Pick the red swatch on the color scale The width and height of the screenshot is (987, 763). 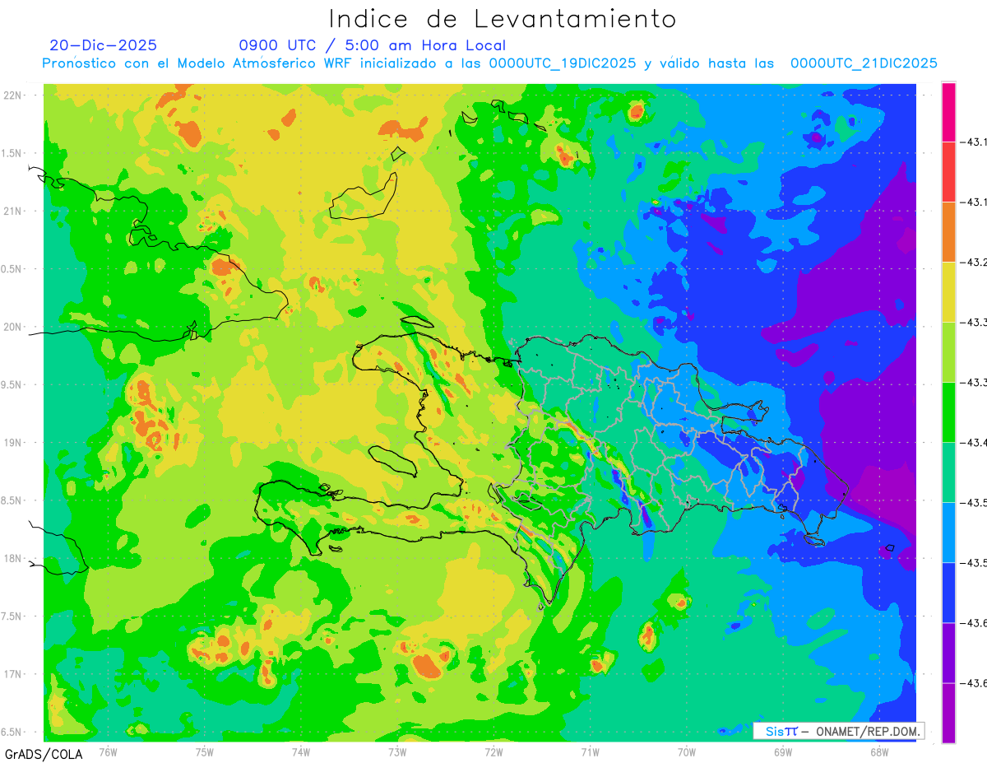(948, 172)
